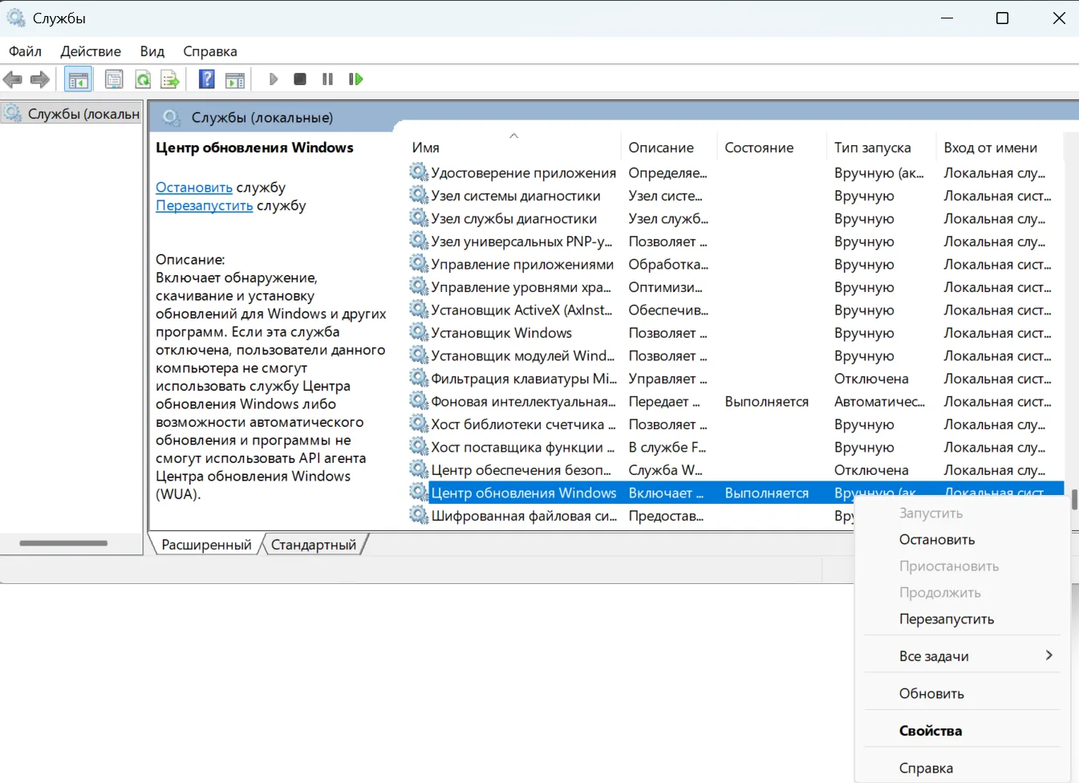
Task: Click the gear icon beside Хост библиотеки счетчика
Action: point(418,424)
